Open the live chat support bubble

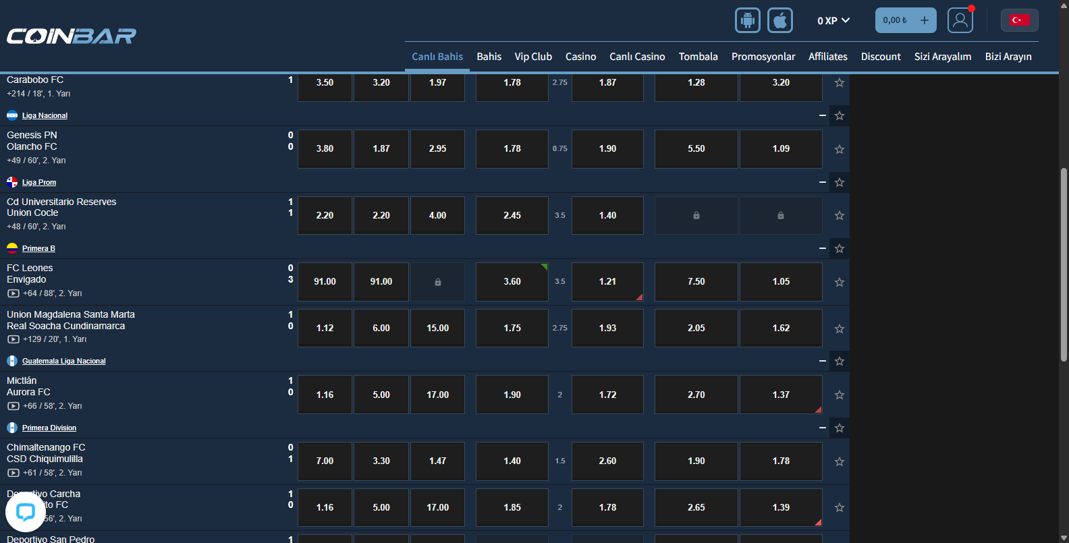(25, 512)
